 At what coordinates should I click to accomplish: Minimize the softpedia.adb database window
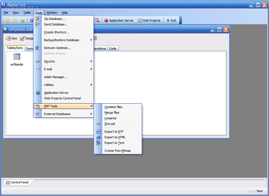[213, 29]
